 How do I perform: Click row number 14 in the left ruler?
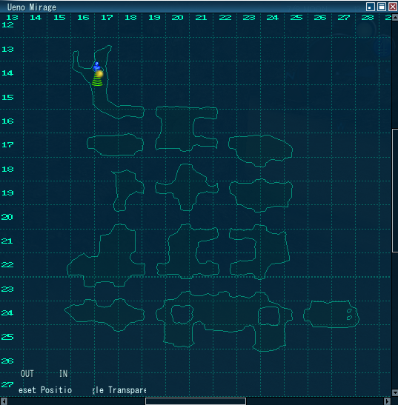pyautogui.click(x=7, y=73)
